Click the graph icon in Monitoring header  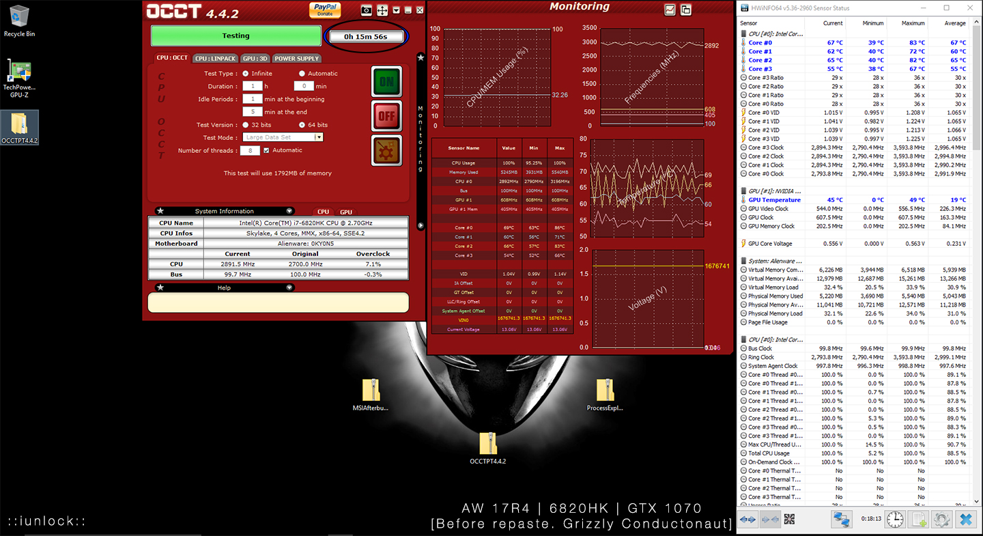pyautogui.click(x=670, y=10)
